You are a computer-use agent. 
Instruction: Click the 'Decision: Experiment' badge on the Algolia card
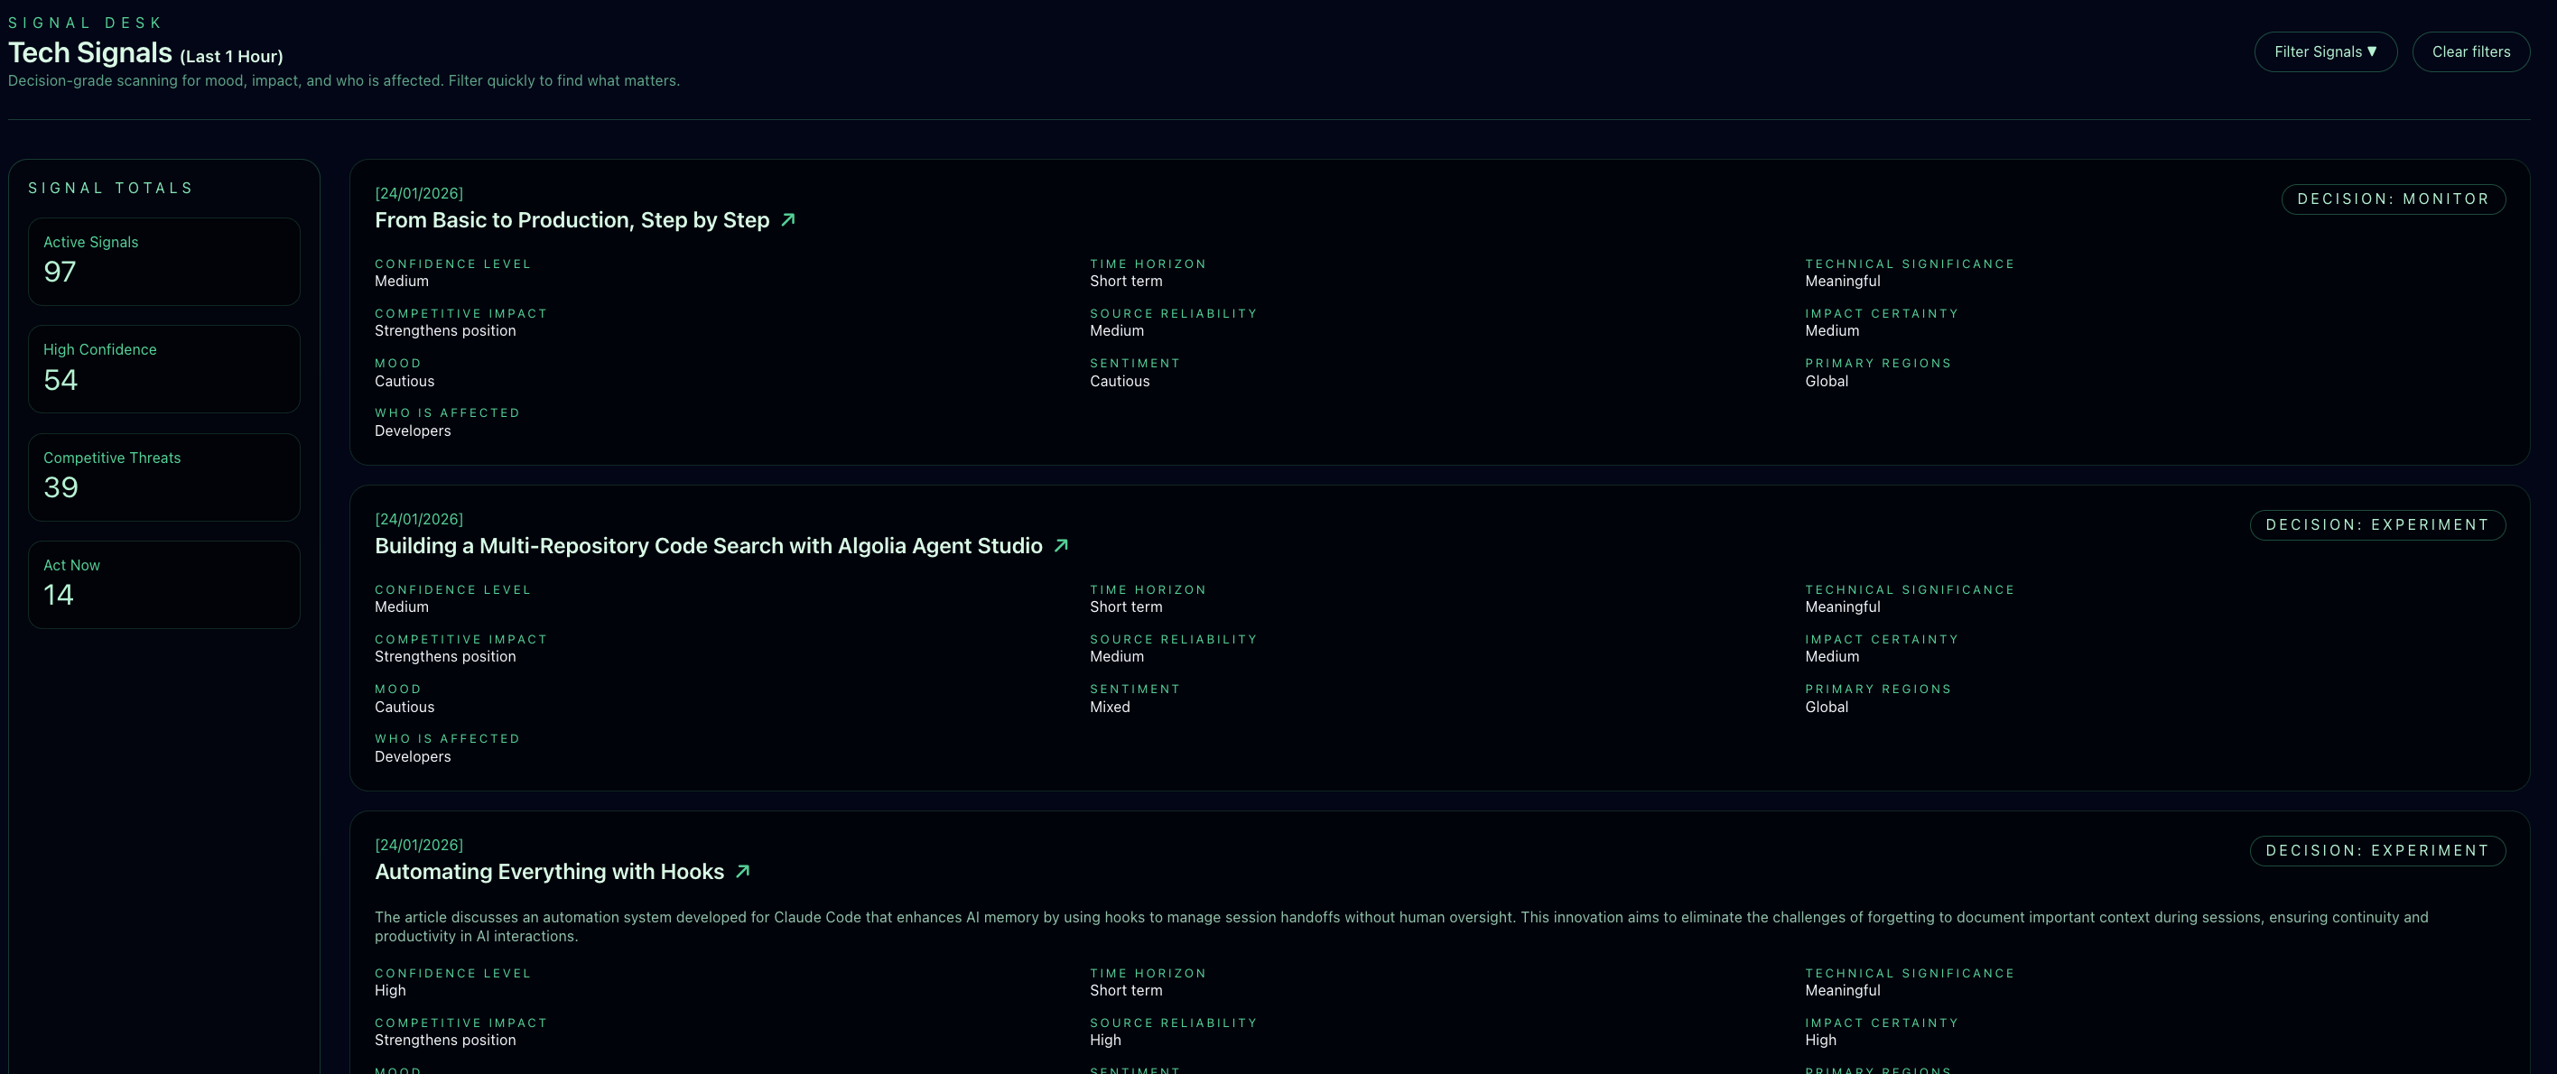coord(2376,524)
